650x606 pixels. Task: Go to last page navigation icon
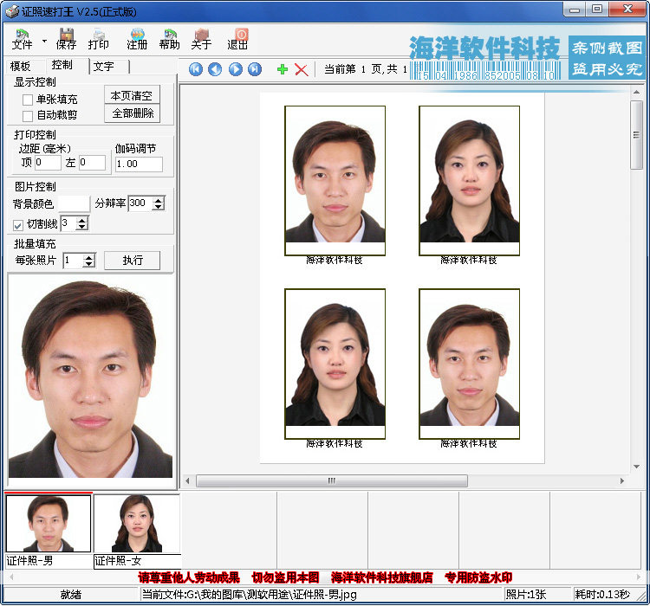[255, 69]
